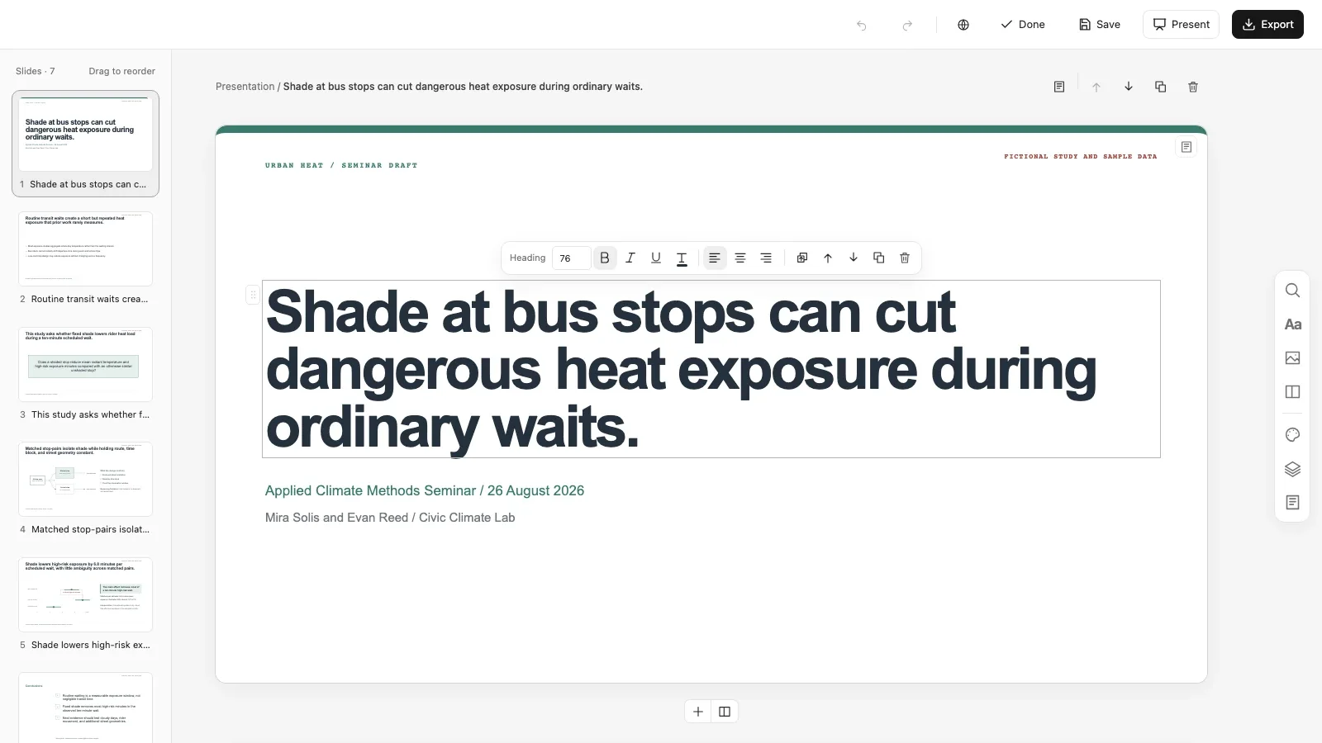The height and width of the screenshot is (743, 1322).
Task: Click the Done button
Action: click(1023, 25)
